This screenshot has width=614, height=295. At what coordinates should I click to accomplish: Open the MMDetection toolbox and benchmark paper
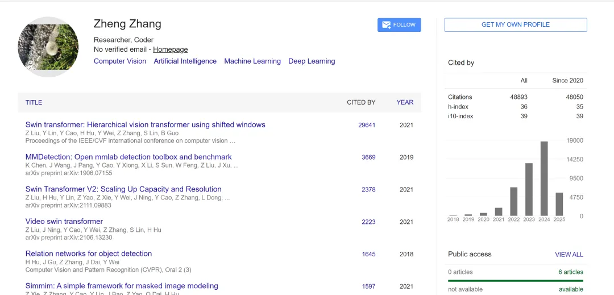click(128, 157)
